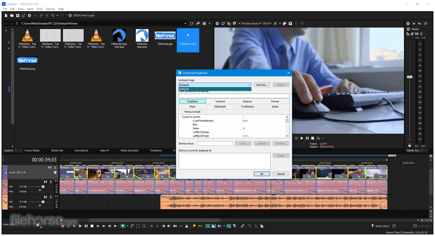Click the VEGAS Hub Login button
435x236 pixels.
pyautogui.click(x=81, y=15)
